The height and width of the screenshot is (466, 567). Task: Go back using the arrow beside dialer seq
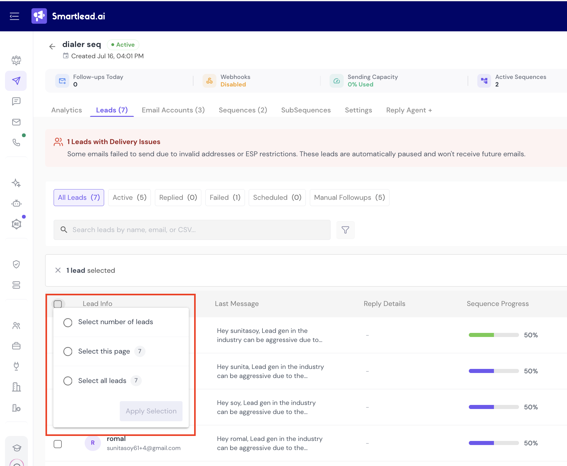(x=52, y=47)
